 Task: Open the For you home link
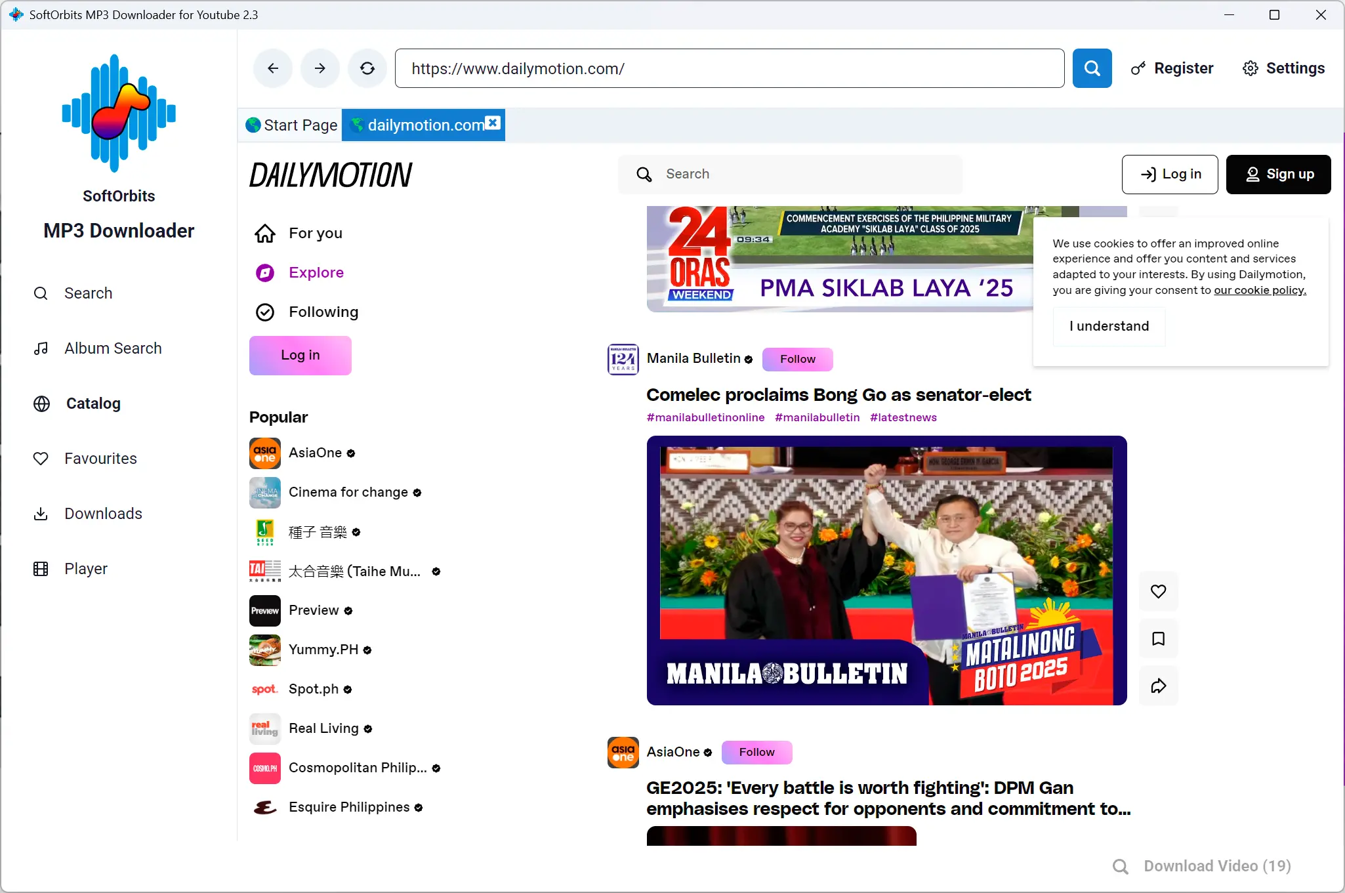tap(299, 233)
